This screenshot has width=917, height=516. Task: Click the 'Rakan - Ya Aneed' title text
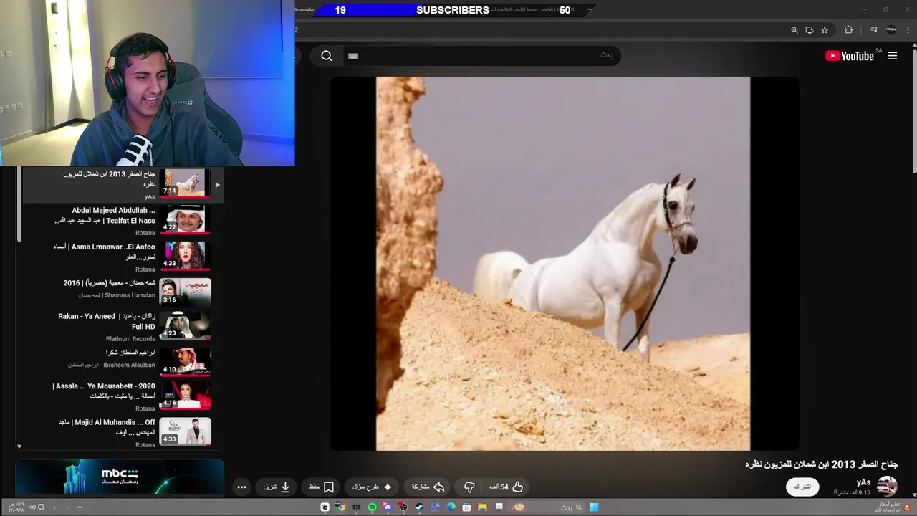tap(87, 316)
